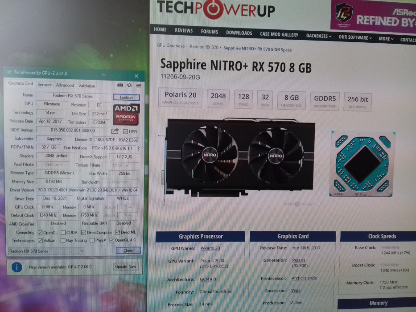Toggle the PhysX checkbox
416x312 pixels.
[x=92, y=240]
